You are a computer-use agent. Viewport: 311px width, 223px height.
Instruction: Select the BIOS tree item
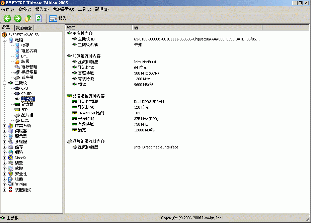(25, 120)
